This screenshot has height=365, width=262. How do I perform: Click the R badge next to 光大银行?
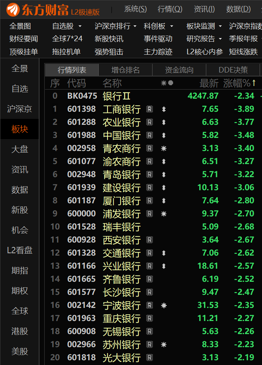(x=149, y=357)
